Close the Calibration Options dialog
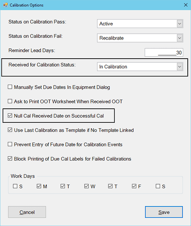191x226 pixels. point(186,5)
